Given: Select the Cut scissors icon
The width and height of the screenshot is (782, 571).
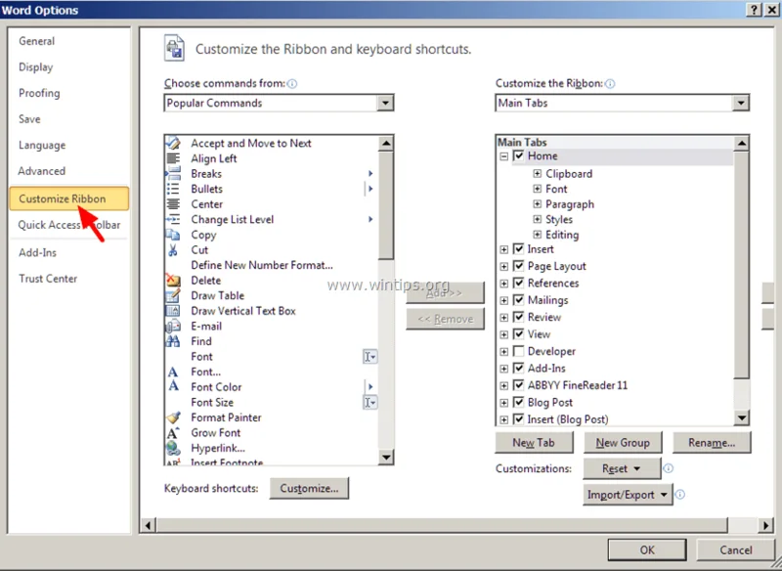Looking at the screenshot, I should click(173, 250).
